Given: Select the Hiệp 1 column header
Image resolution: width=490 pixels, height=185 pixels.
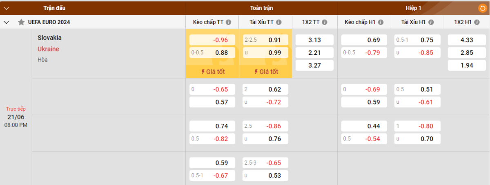Looking at the screenshot, I should click(413, 8).
